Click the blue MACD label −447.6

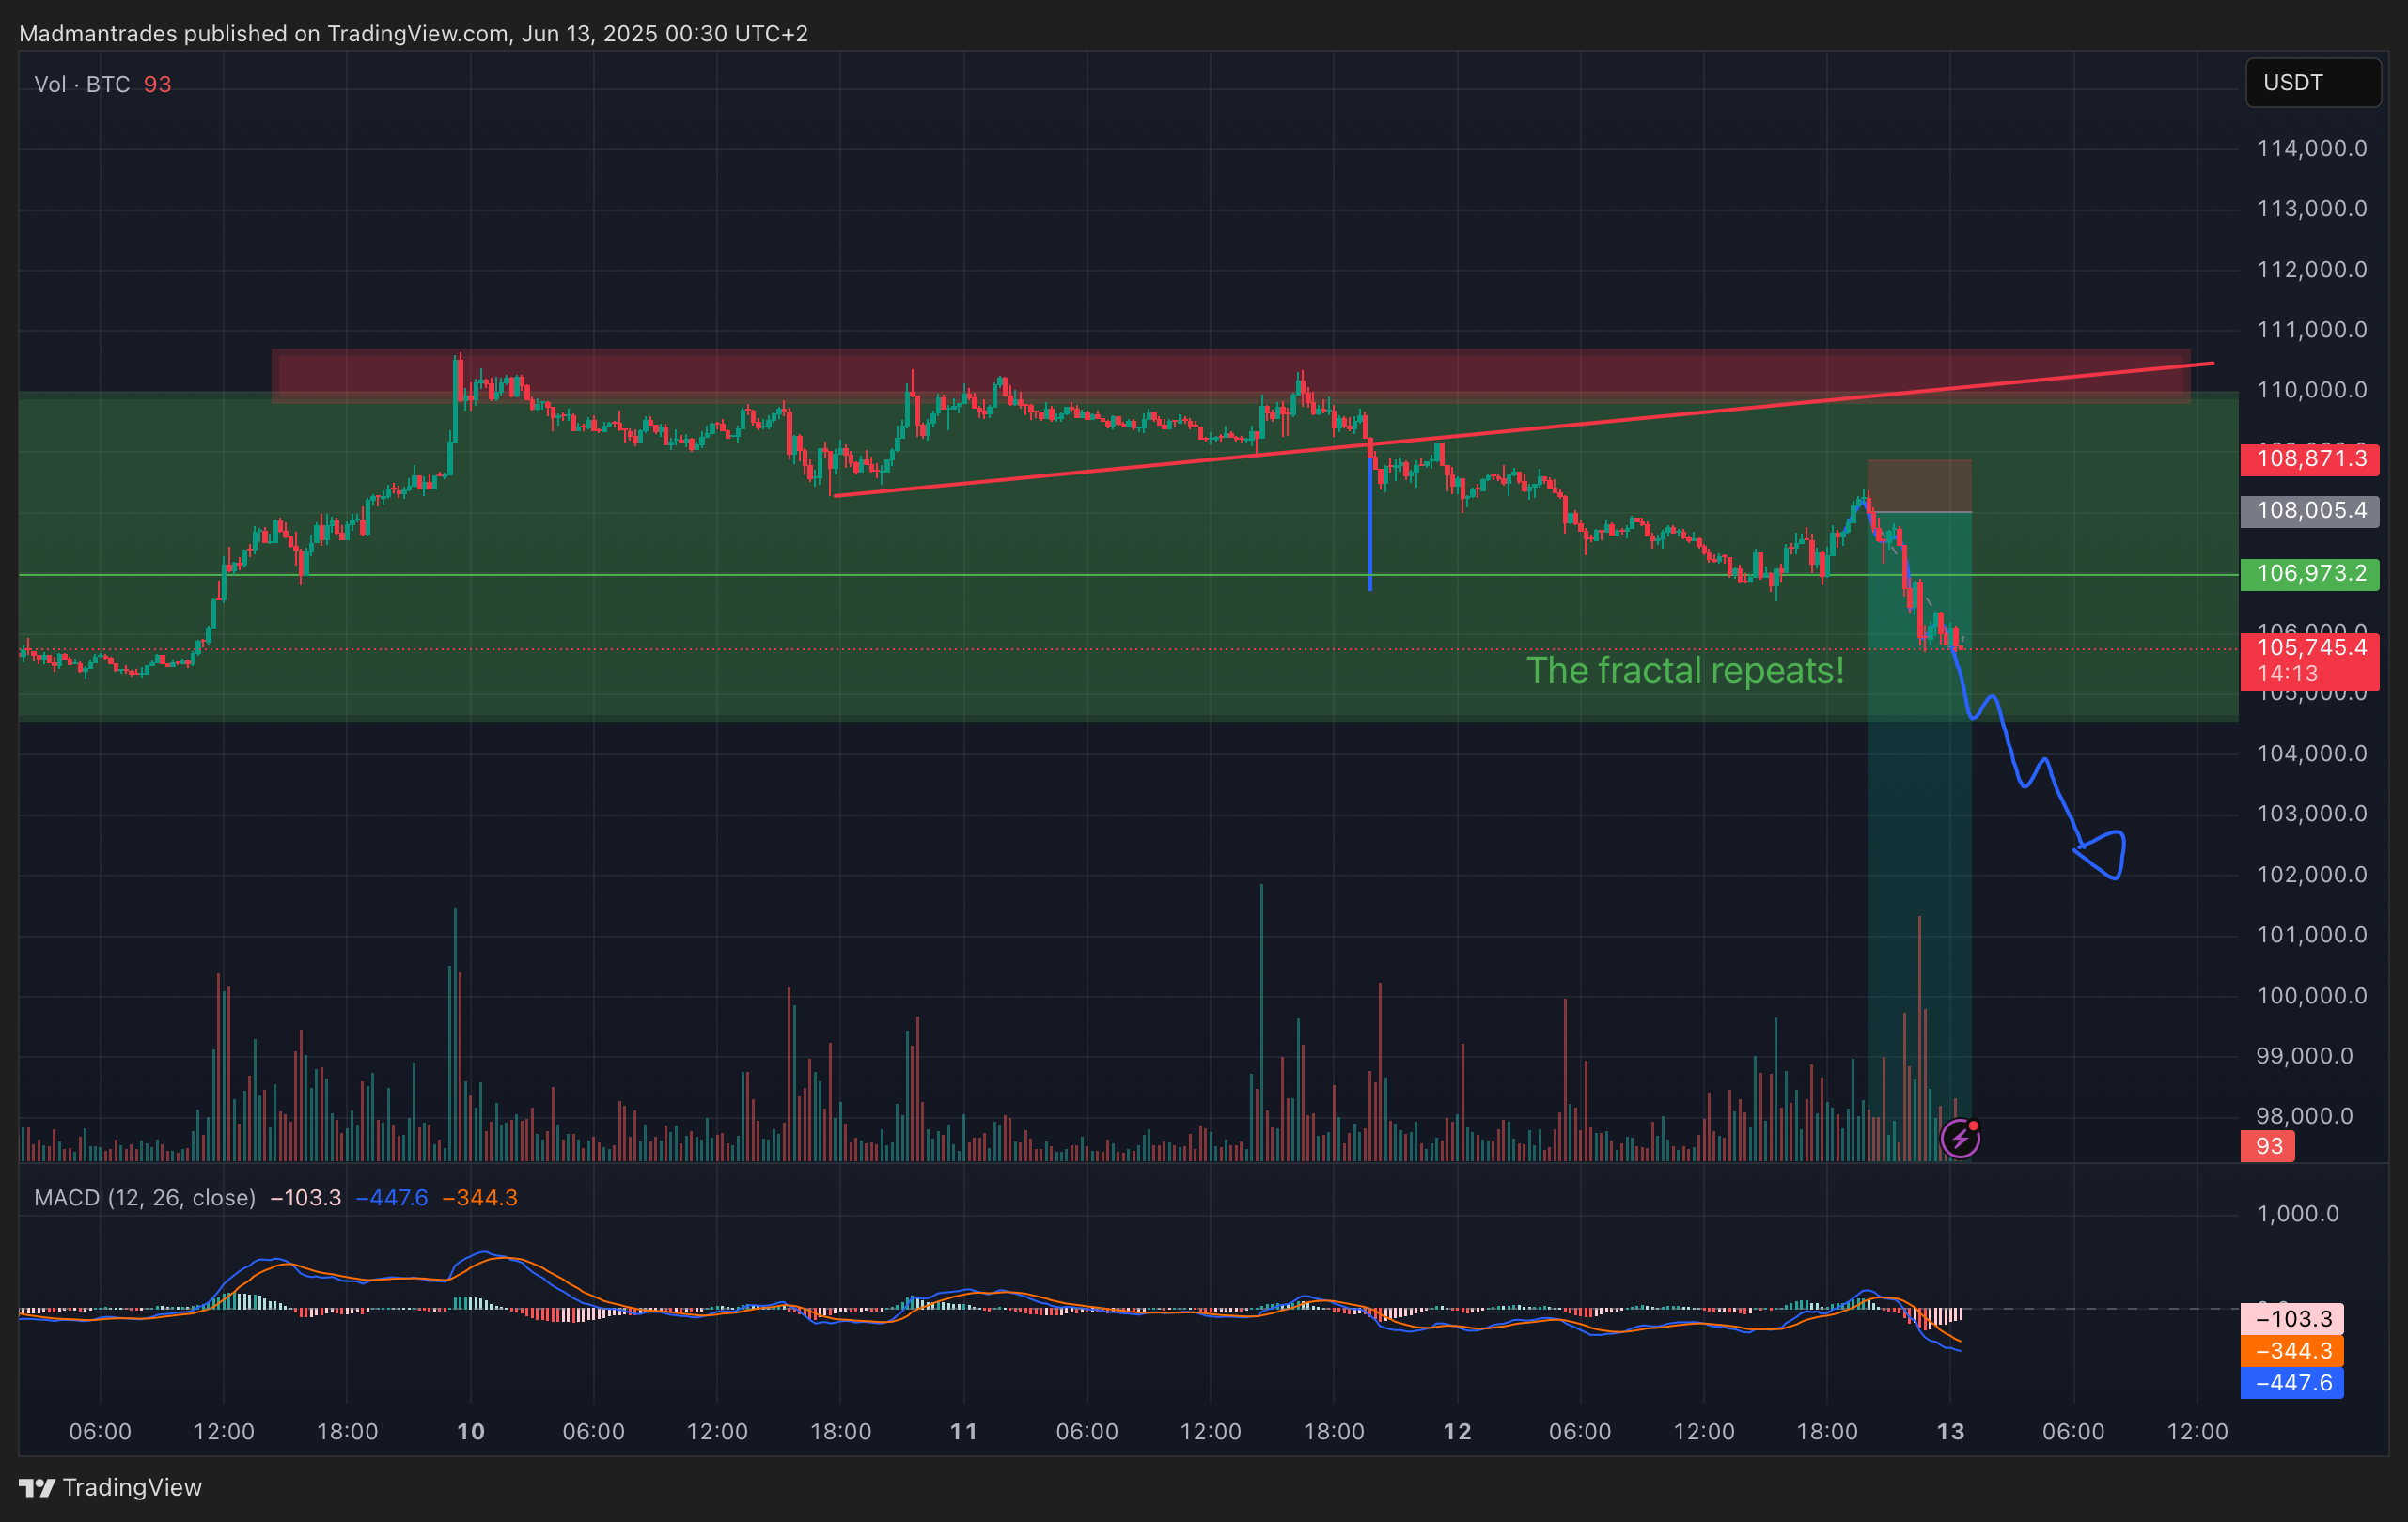2292,1383
